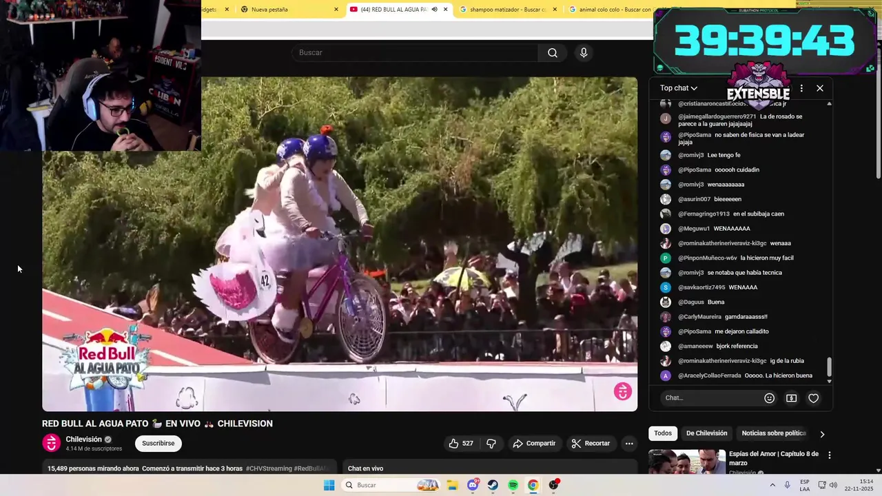Open the three-dot more actions menu under the video
Image resolution: width=882 pixels, height=496 pixels.
629,444
